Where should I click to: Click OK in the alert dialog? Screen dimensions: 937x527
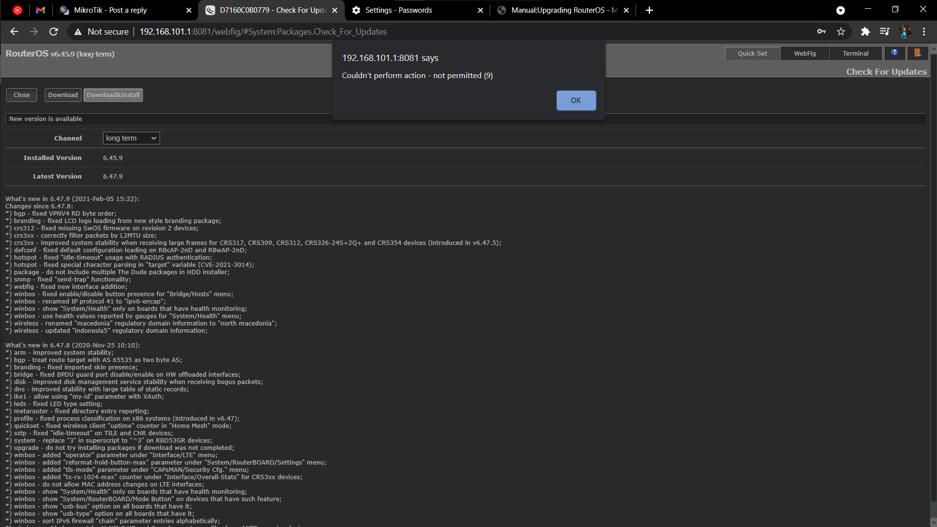point(576,101)
